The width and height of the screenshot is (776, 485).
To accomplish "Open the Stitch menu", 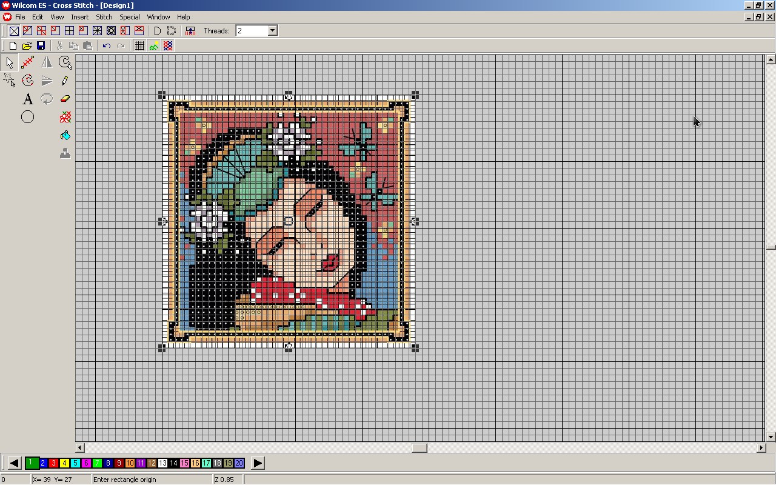I will click(x=104, y=17).
